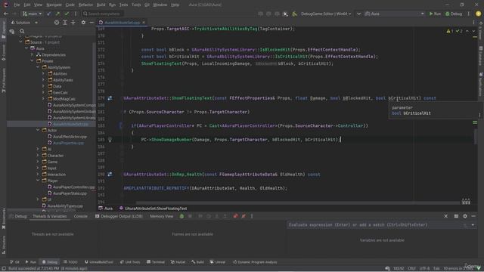Close the AuraAttributeSet.cpp editor tab
The image size is (484, 272).
point(144,23)
